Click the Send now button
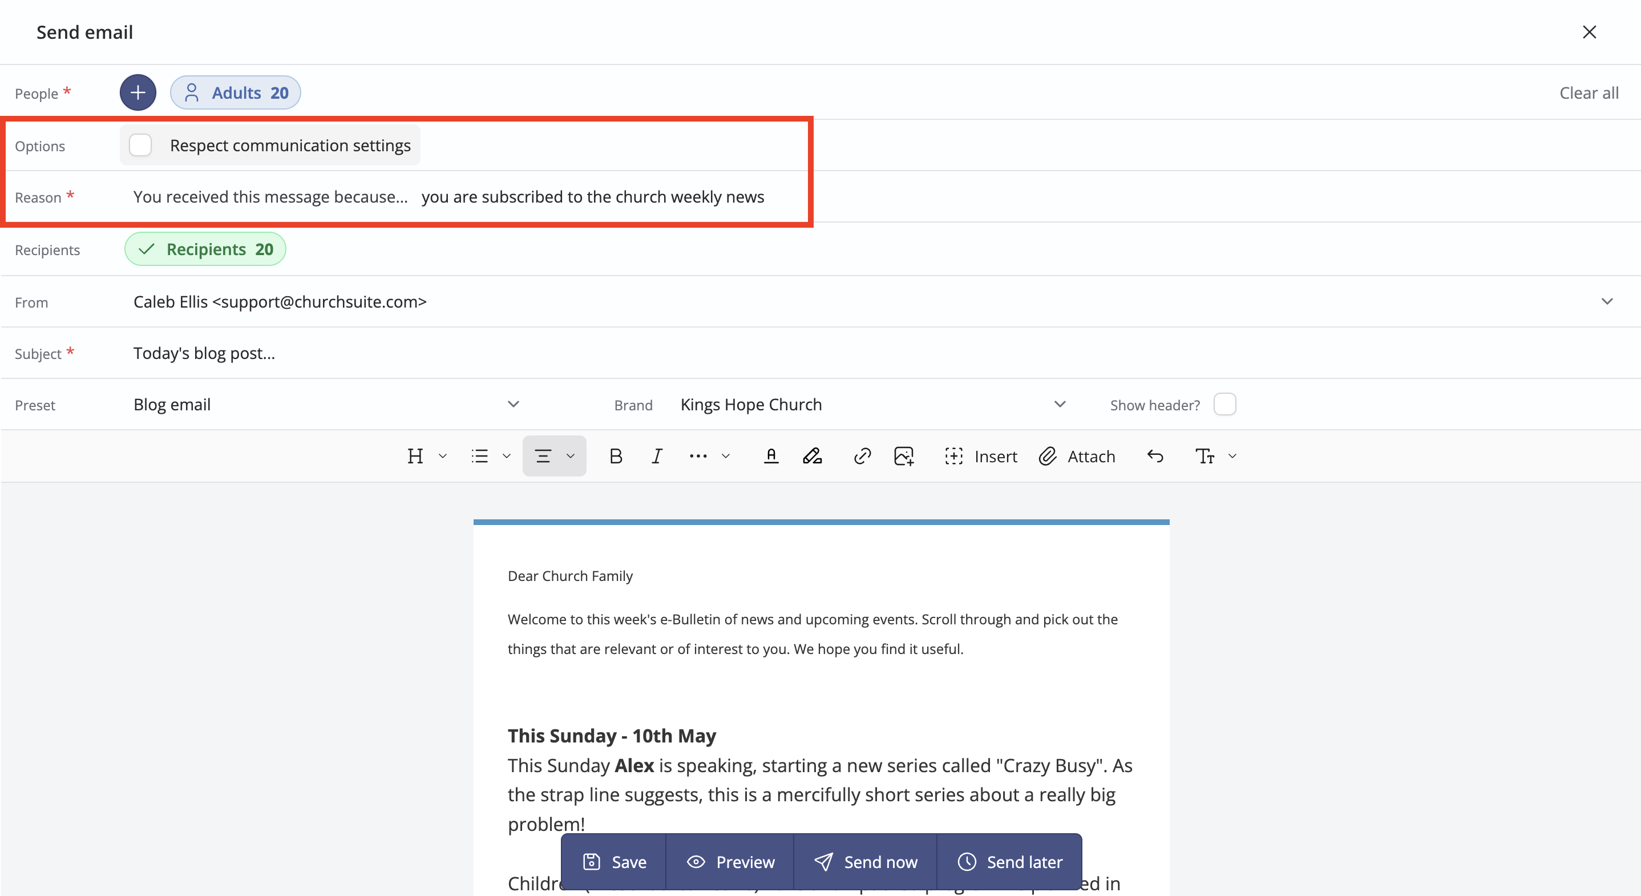1641x896 pixels. [x=866, y=862]
